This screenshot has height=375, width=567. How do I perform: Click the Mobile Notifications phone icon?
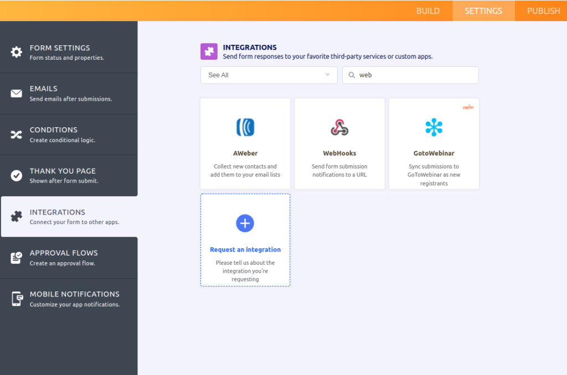[x=17, y=299]
